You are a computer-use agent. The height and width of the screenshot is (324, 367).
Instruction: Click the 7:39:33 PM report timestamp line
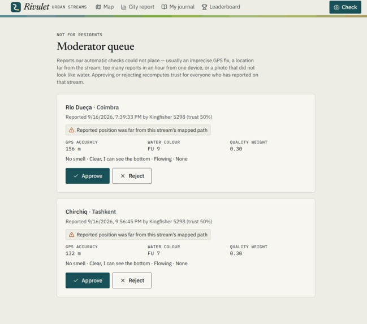139,117
